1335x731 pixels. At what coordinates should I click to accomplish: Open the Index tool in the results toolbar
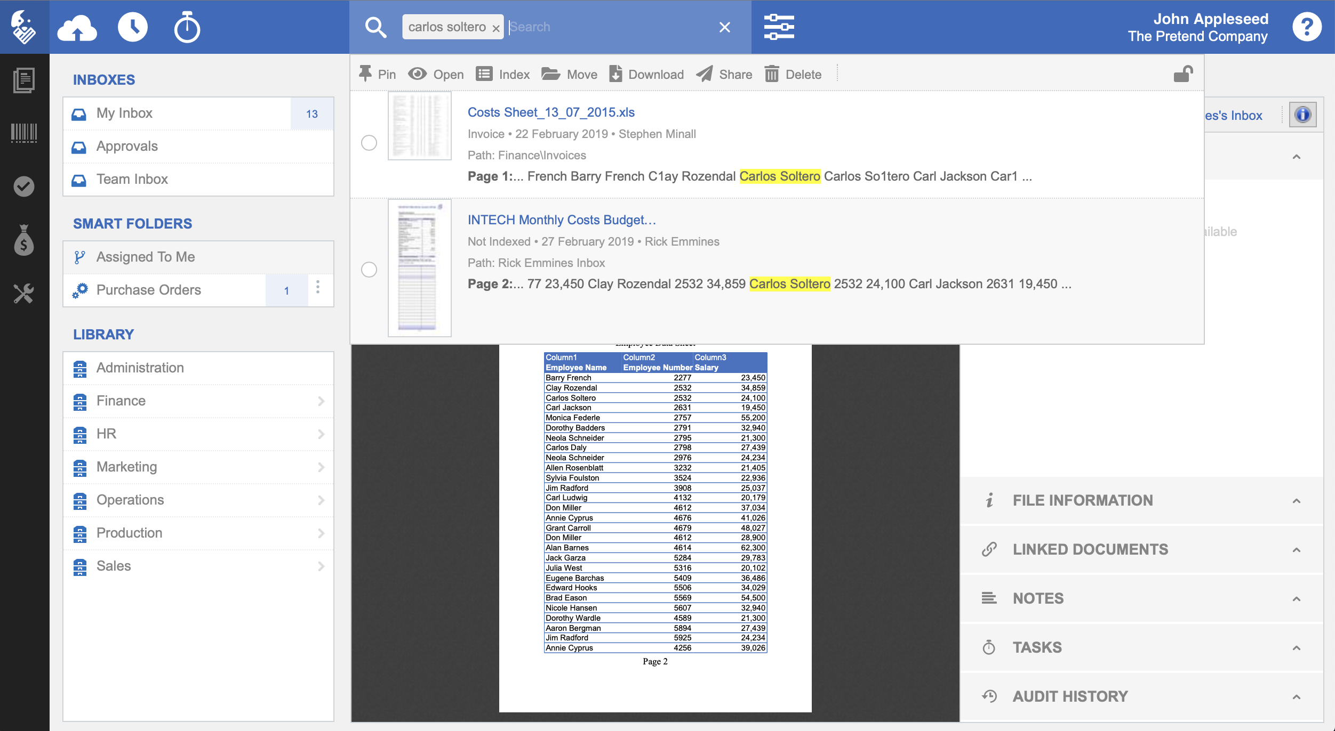(502, 74)
